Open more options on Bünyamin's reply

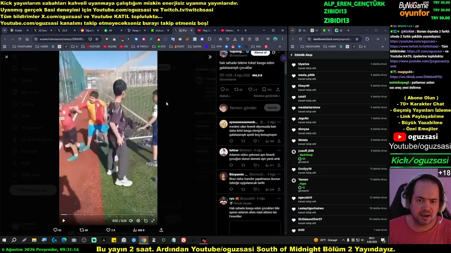coord(279,174)
